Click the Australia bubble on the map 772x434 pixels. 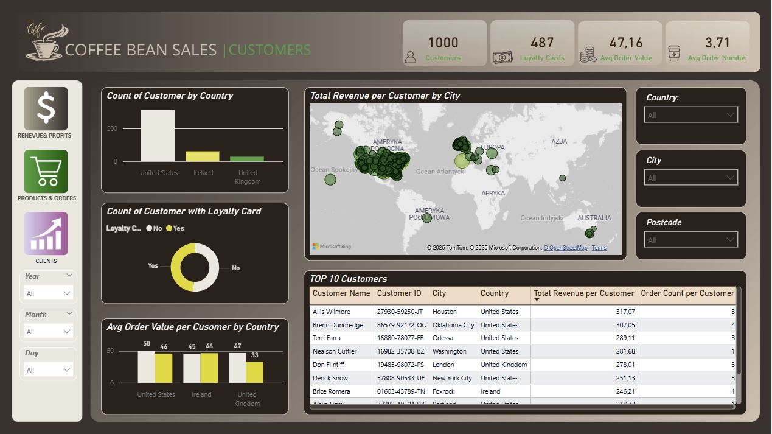(x=589, y=233)
